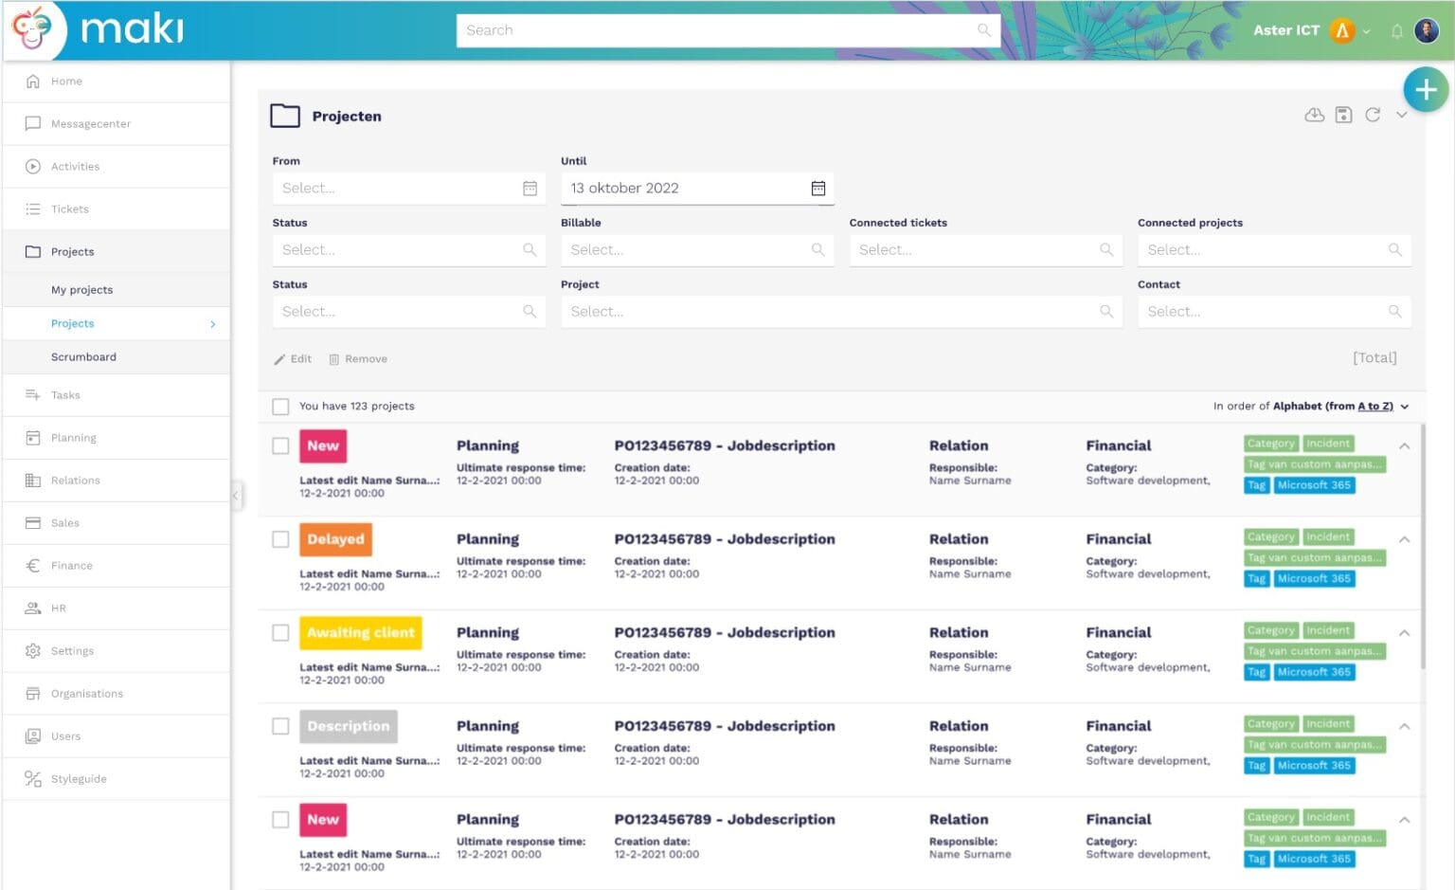The image size is (1455, 890).
Task: Open the Styleguide from the sidebar
Action: (78, 778)
